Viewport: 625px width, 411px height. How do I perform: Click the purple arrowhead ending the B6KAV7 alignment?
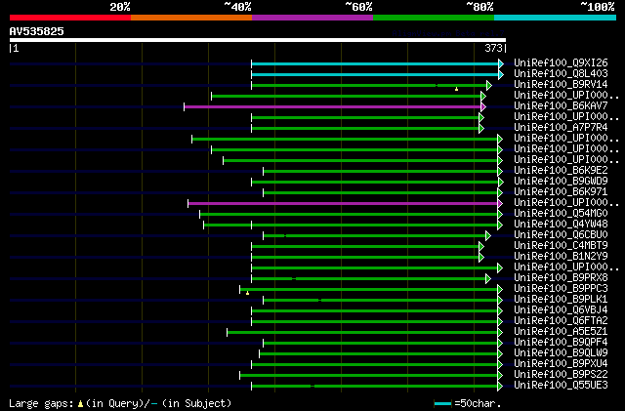pyautogui.click(x=483, y=106)
